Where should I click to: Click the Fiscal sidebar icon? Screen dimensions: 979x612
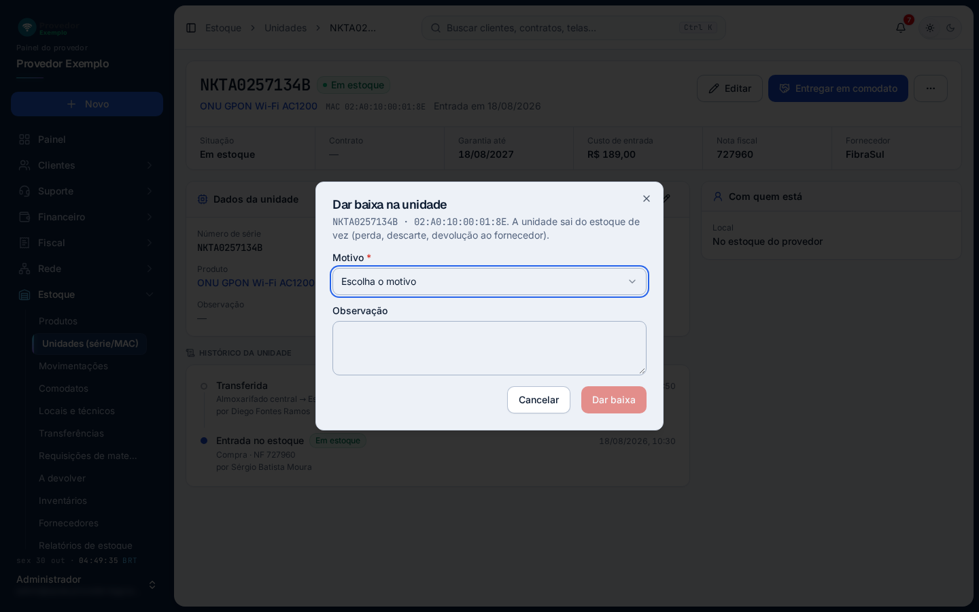24,243
